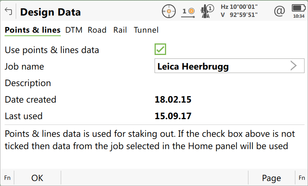The width and height of the screenshot is (308, 186).
Task: Show the Tunnel tab
Action: 146,30
